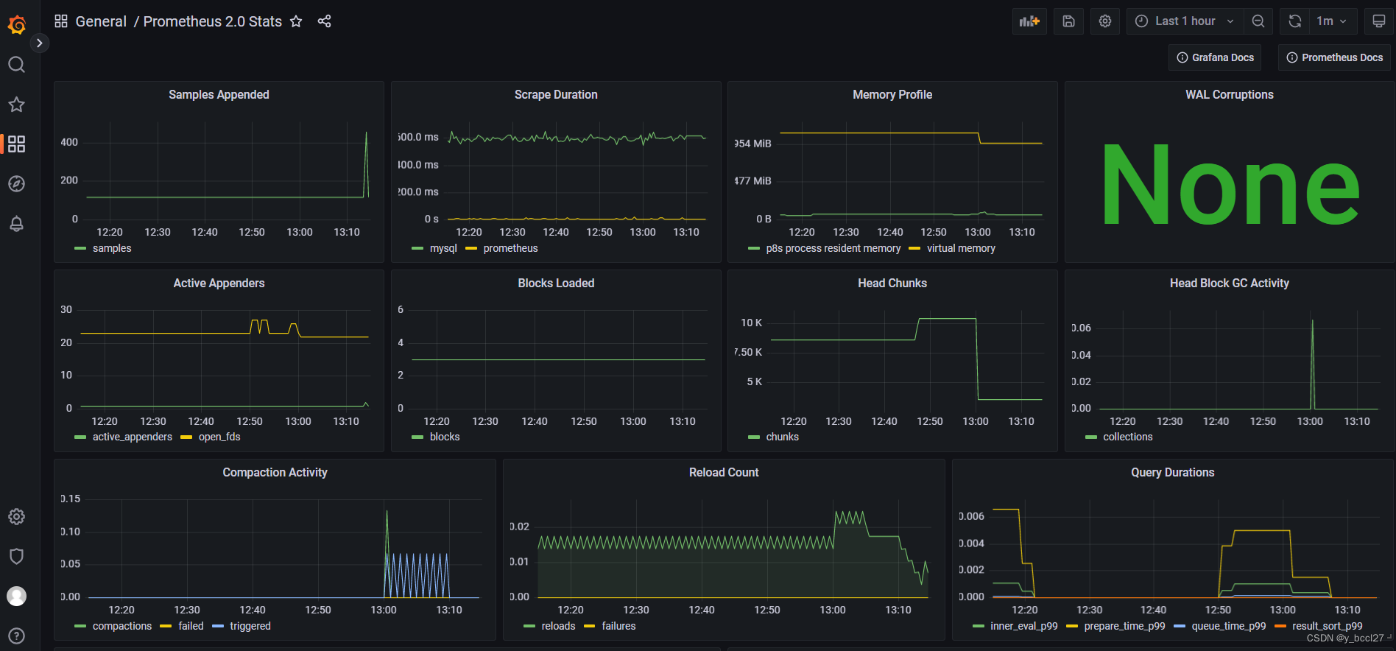Viewport: 1396px width, 651px height.
Task: Open the Grafana home logo
Action: pos(16,25)
